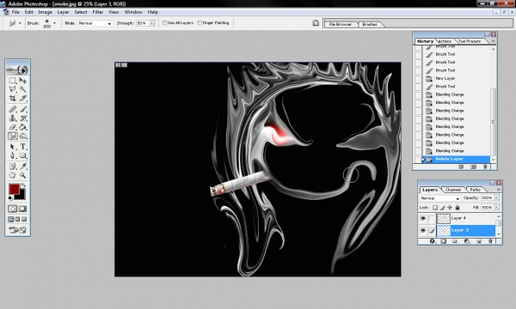This screenshot has width=516, height=309.
Task: Select the Type tool
Action: (x=22, y=147)
